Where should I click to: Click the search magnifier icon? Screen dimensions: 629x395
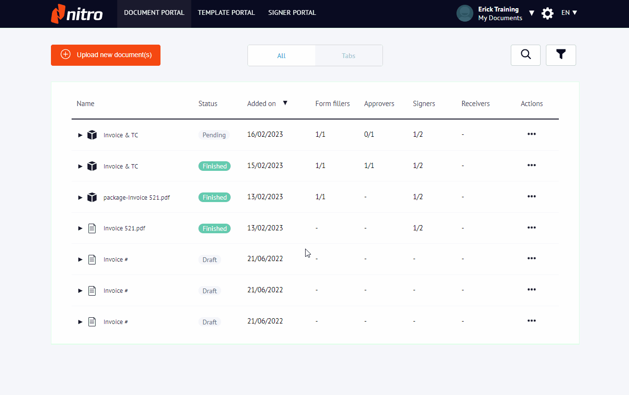pos(526,55)
